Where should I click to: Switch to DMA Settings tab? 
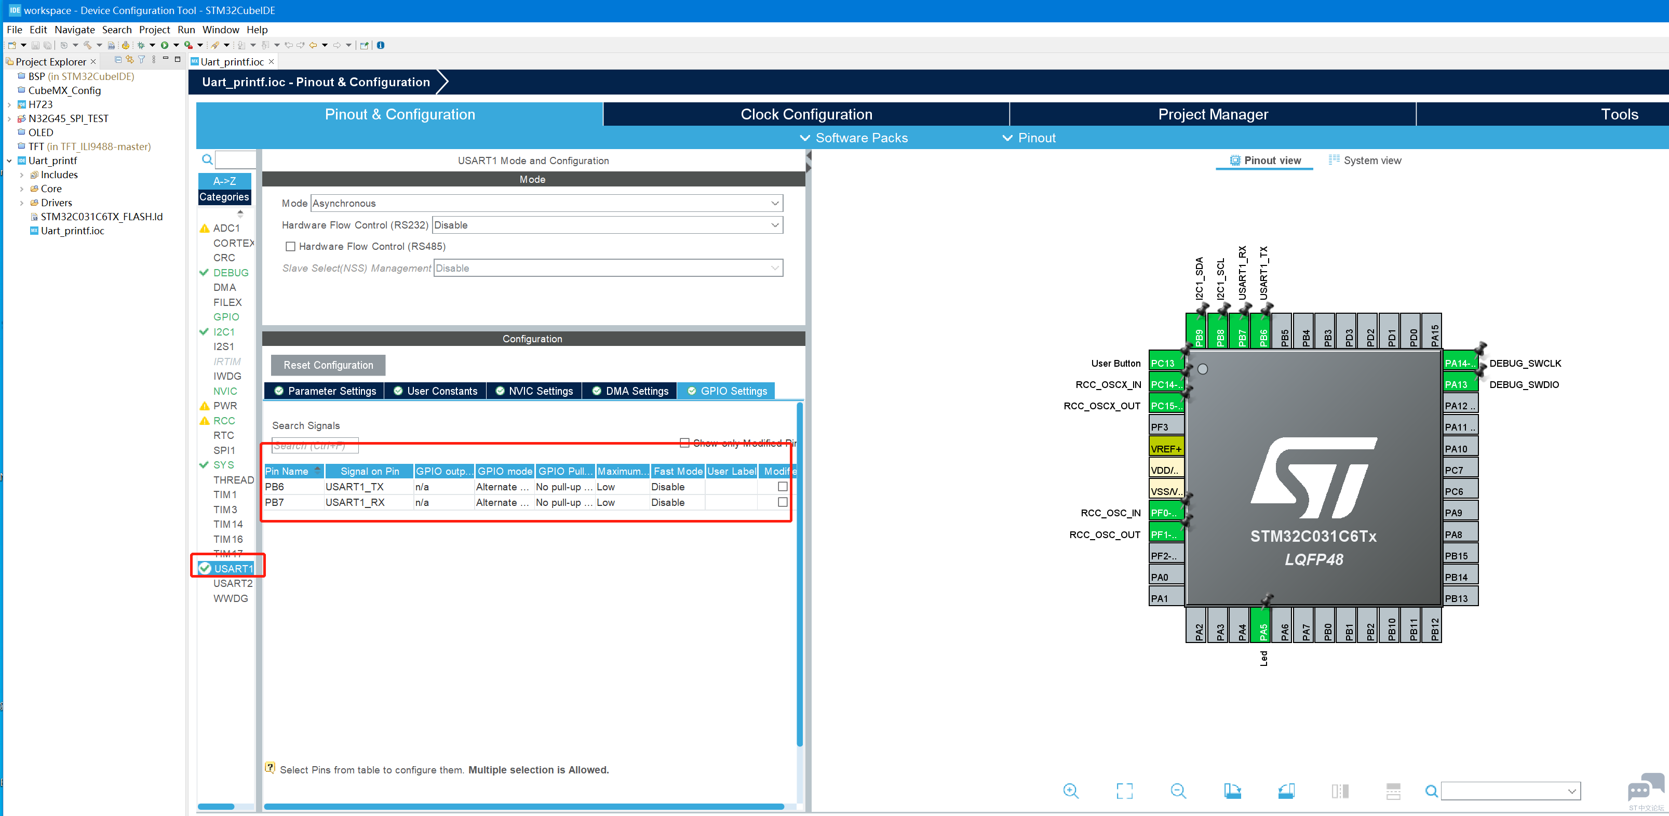click(x=630, y=391)
